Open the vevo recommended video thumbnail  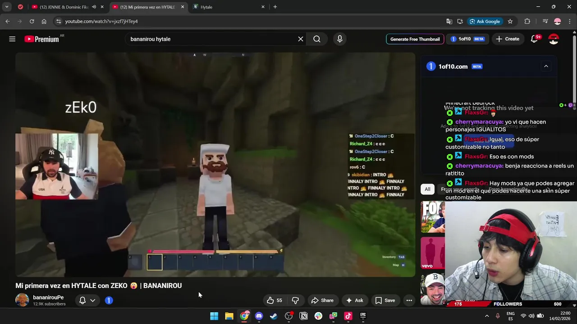(x=433, y=253)
